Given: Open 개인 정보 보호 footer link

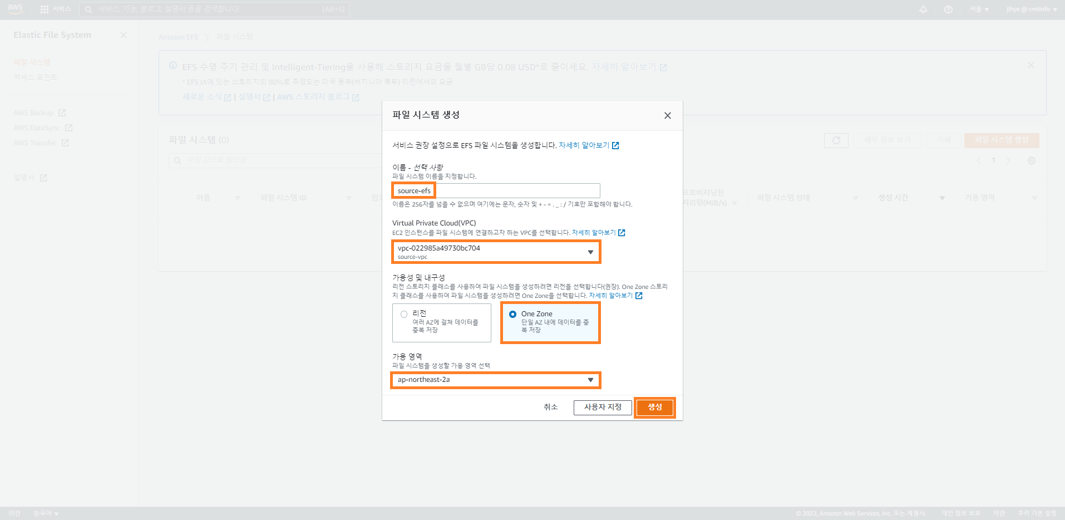Looking at the screenshot, I should (961, 513).
